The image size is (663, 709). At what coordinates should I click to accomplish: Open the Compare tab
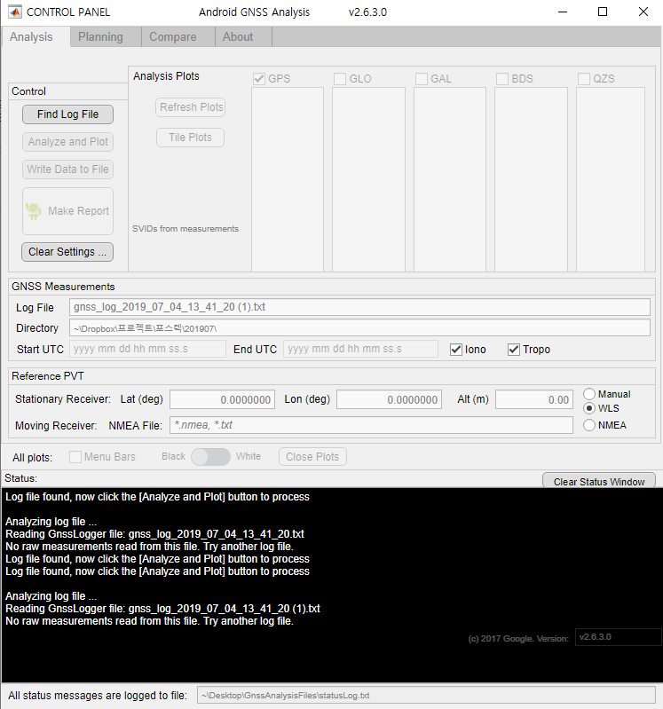pyautogui.click(x=172, y=37)
